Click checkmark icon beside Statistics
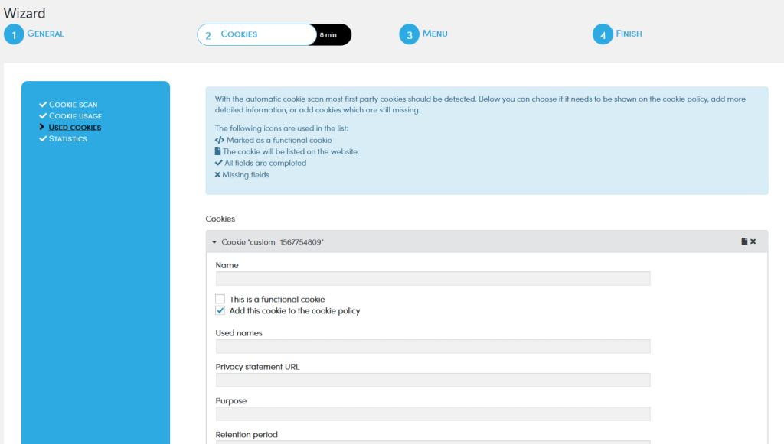Viewport: 784px width, 444px height. [x=43, y=138]
